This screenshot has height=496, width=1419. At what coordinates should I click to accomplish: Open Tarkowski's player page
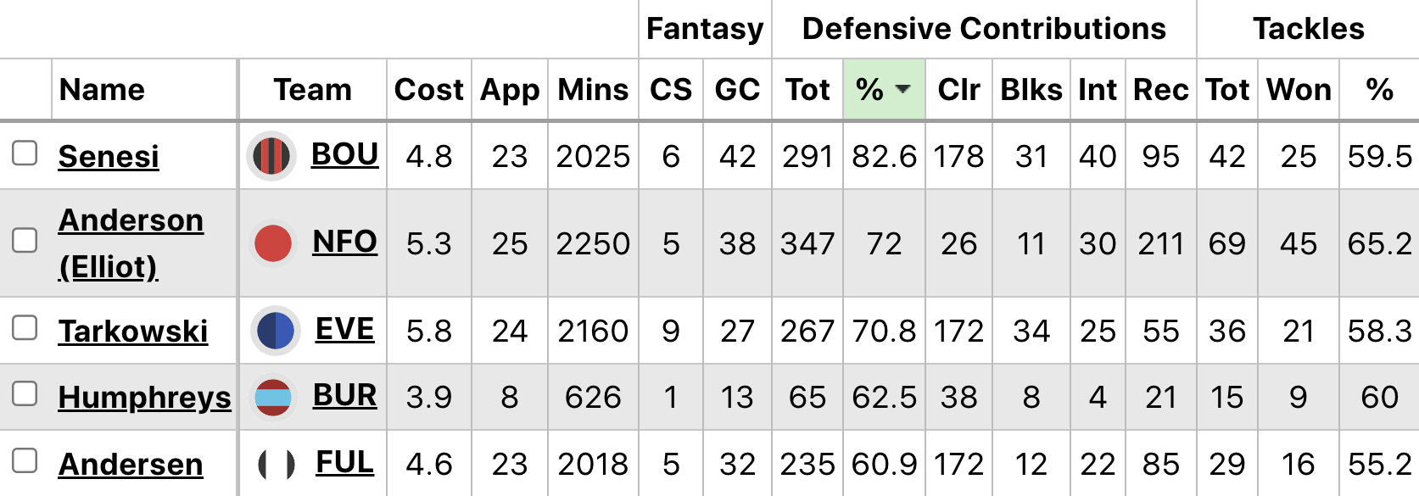coord(133,332)
